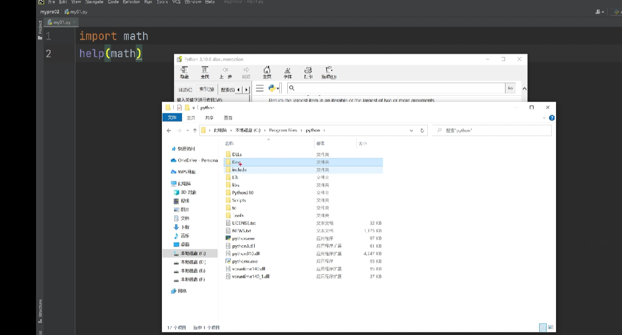This screenshot has width=622, height=335.
Task: Open the Share (共享) tab in Explorer ribbon
Action: coord(209,118)
